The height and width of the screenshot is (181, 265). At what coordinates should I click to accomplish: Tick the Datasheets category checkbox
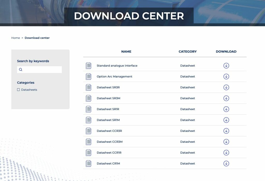pos(18,90)
